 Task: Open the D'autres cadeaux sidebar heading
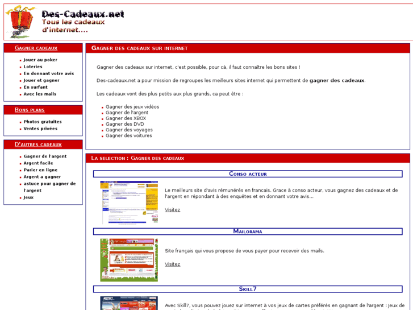click(38, 144)
